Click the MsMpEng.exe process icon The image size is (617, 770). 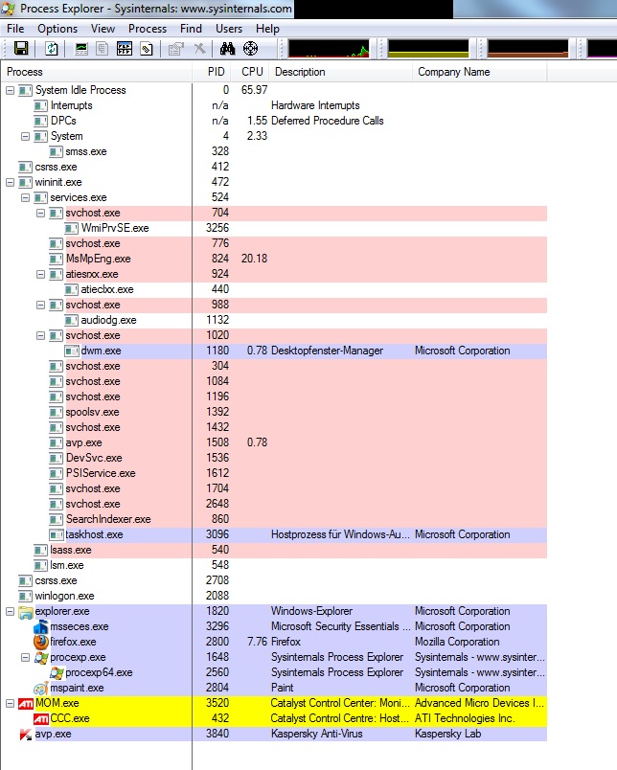[x=56, y=259]
